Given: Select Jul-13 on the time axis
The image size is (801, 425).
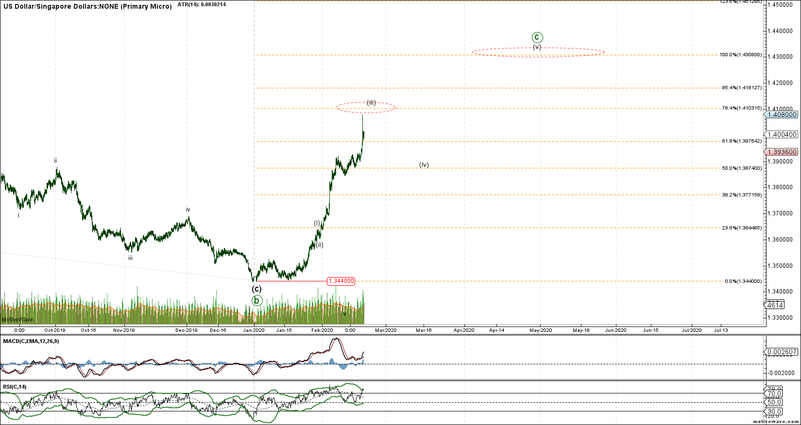Looking at the screenshot, I should (x=720, y=330).
